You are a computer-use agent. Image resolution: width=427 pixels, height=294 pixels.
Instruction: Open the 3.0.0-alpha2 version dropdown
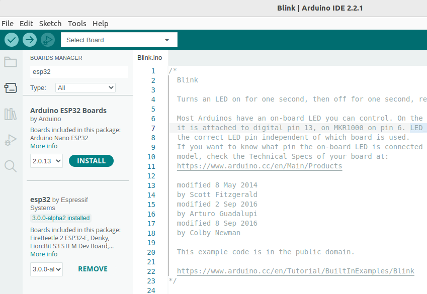[46, 269]
